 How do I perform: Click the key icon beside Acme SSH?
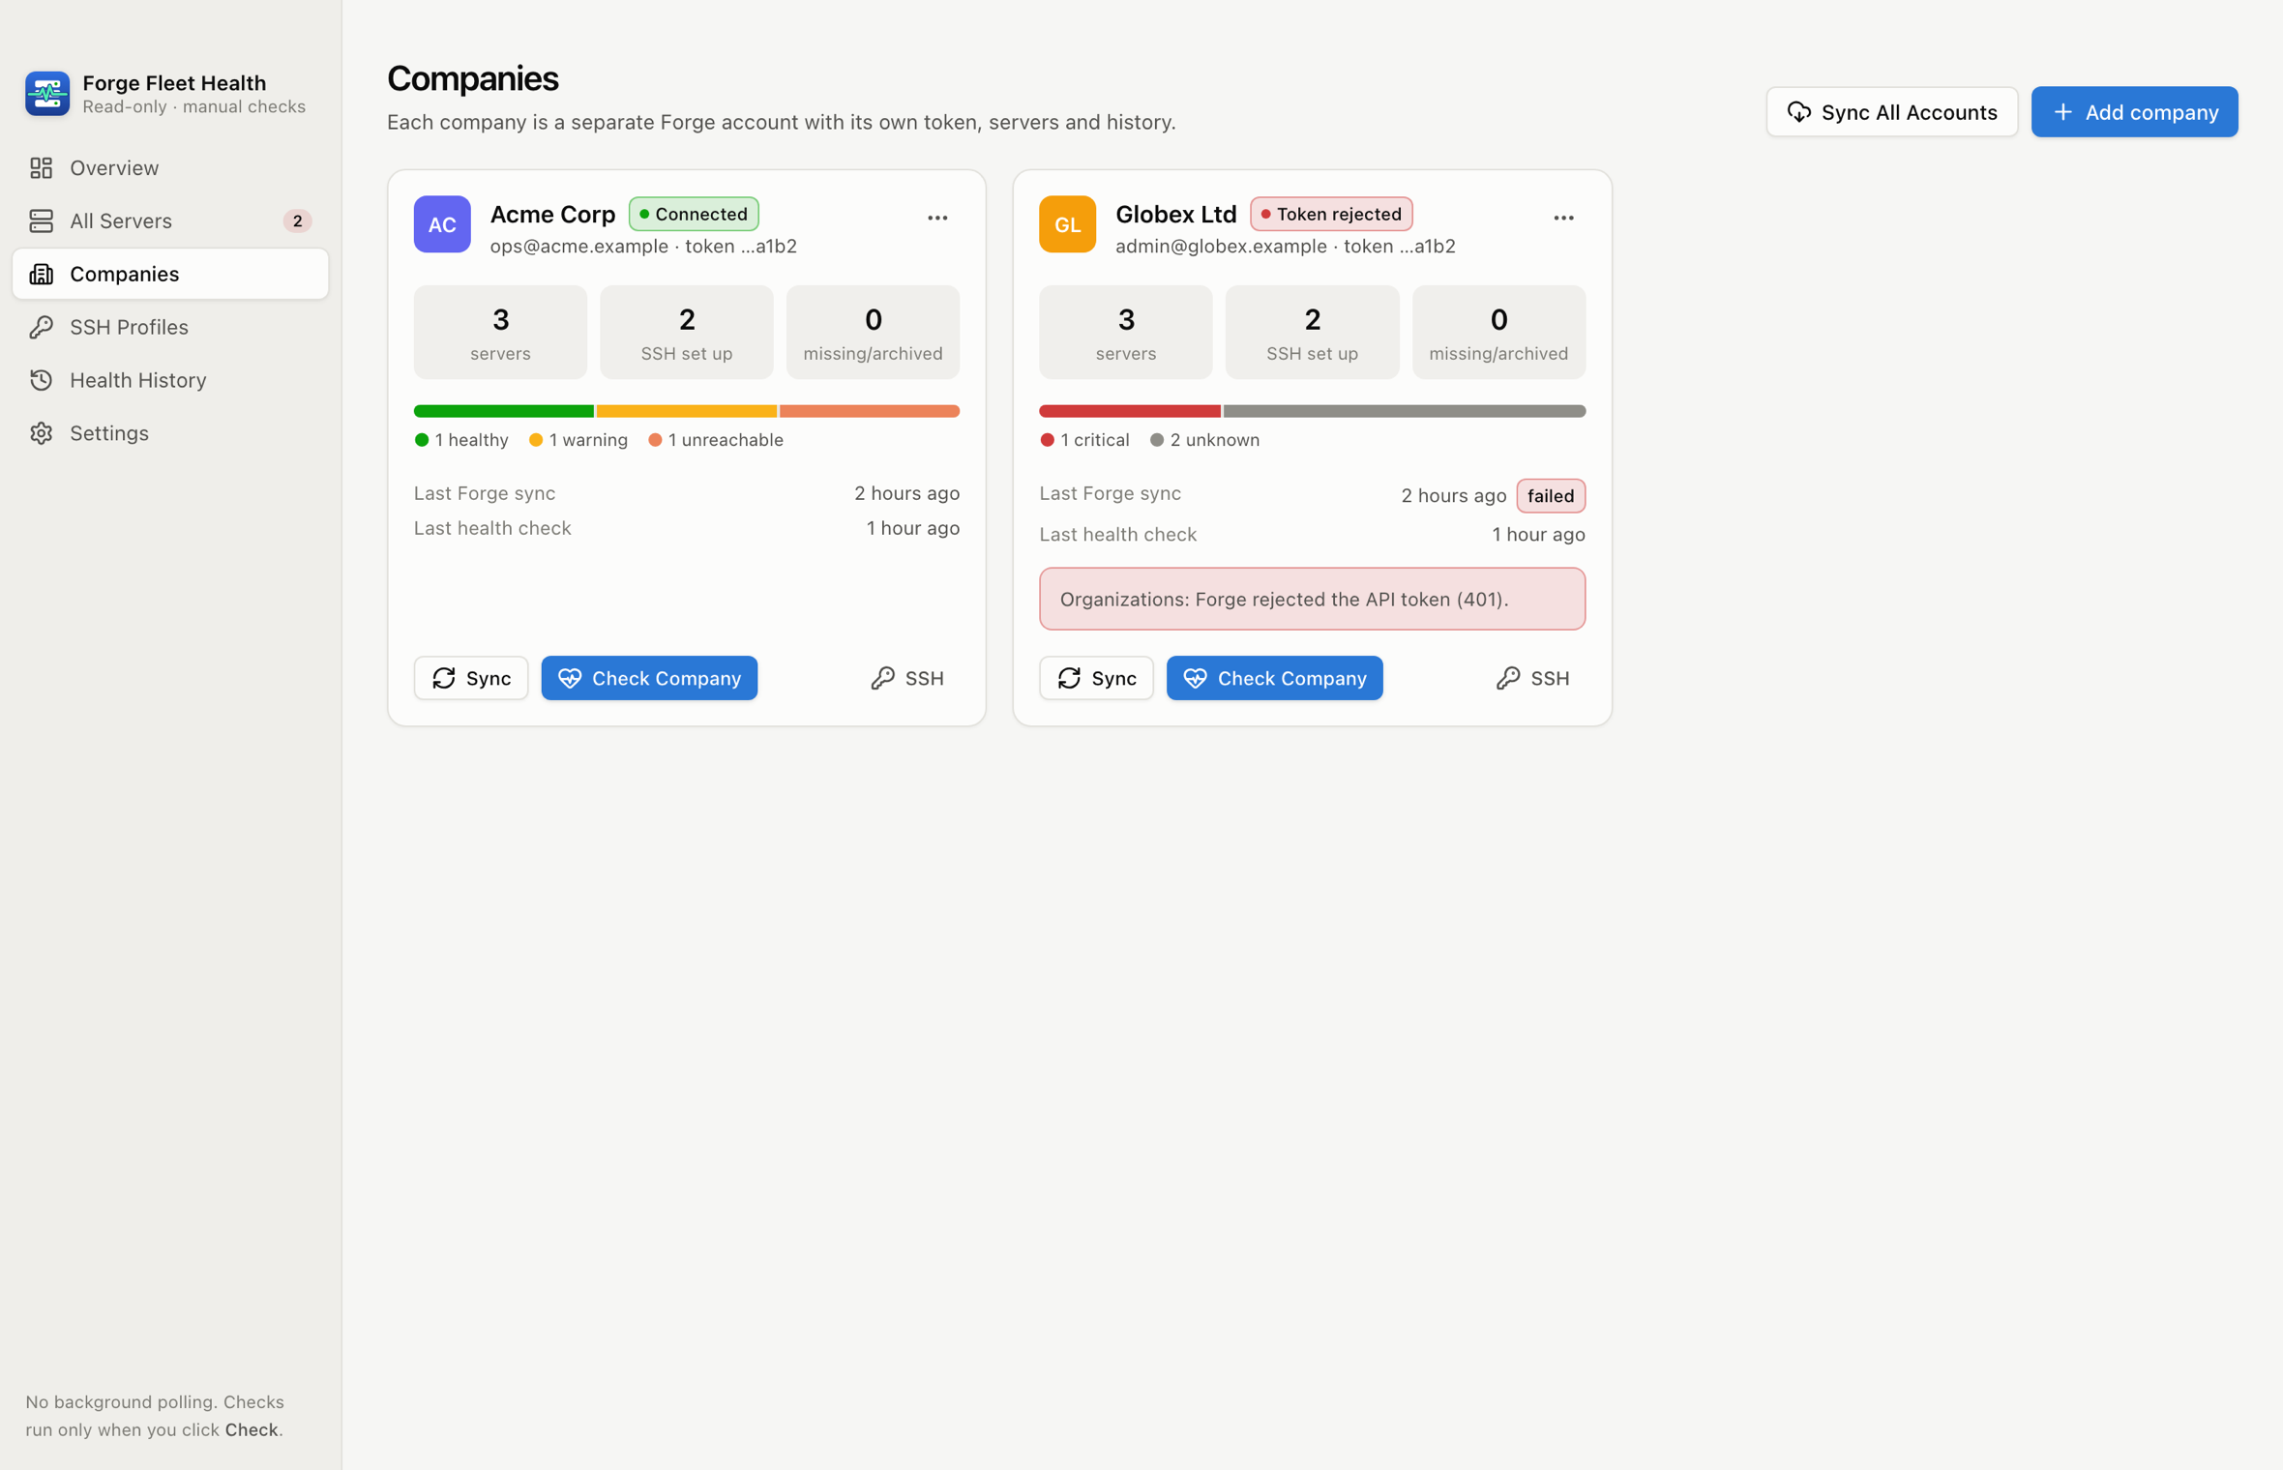click(x=882, y=678)
